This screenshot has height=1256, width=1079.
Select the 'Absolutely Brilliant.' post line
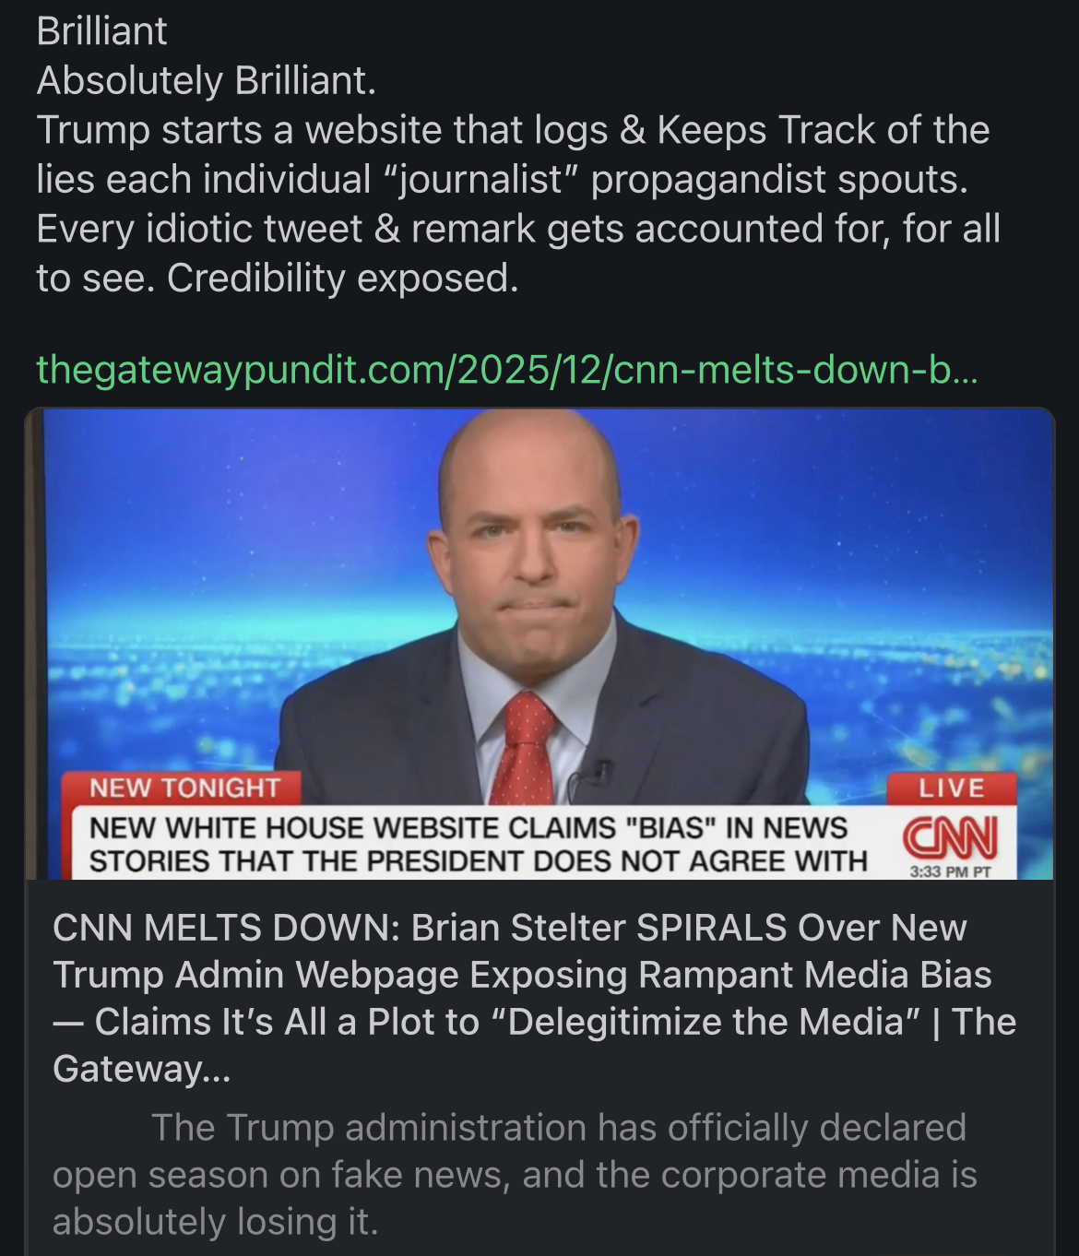pyautogui.click(x=207, y=81)
